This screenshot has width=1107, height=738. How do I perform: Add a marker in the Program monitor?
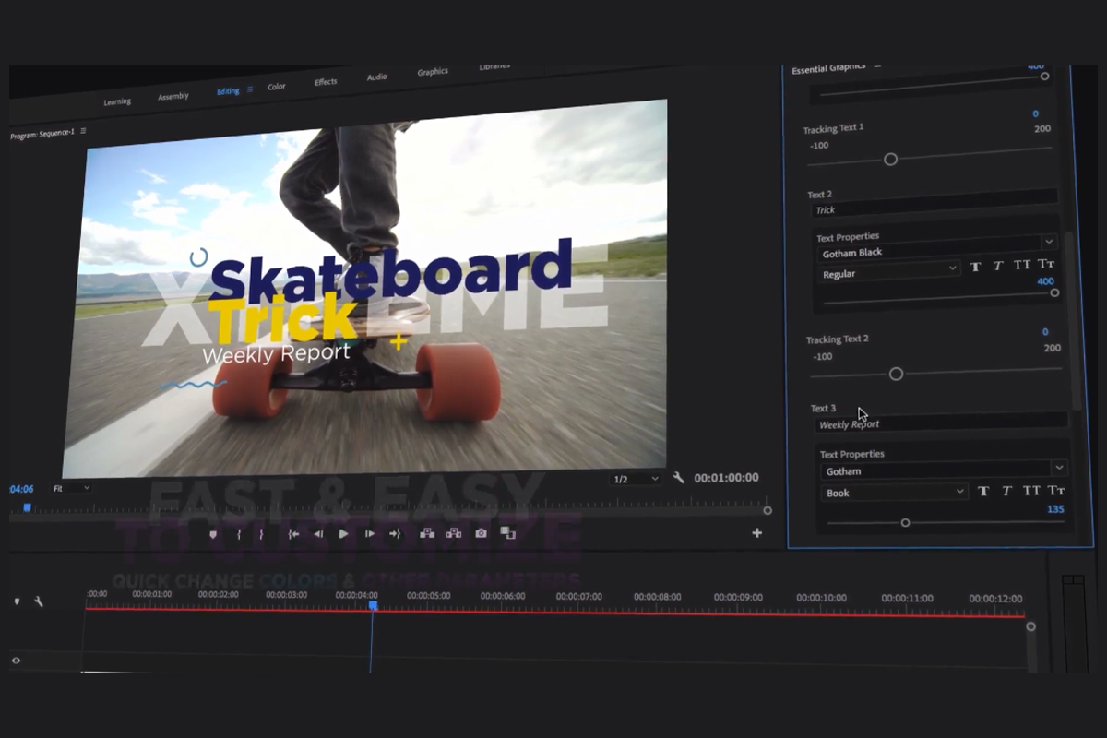(x=213, y=533)
